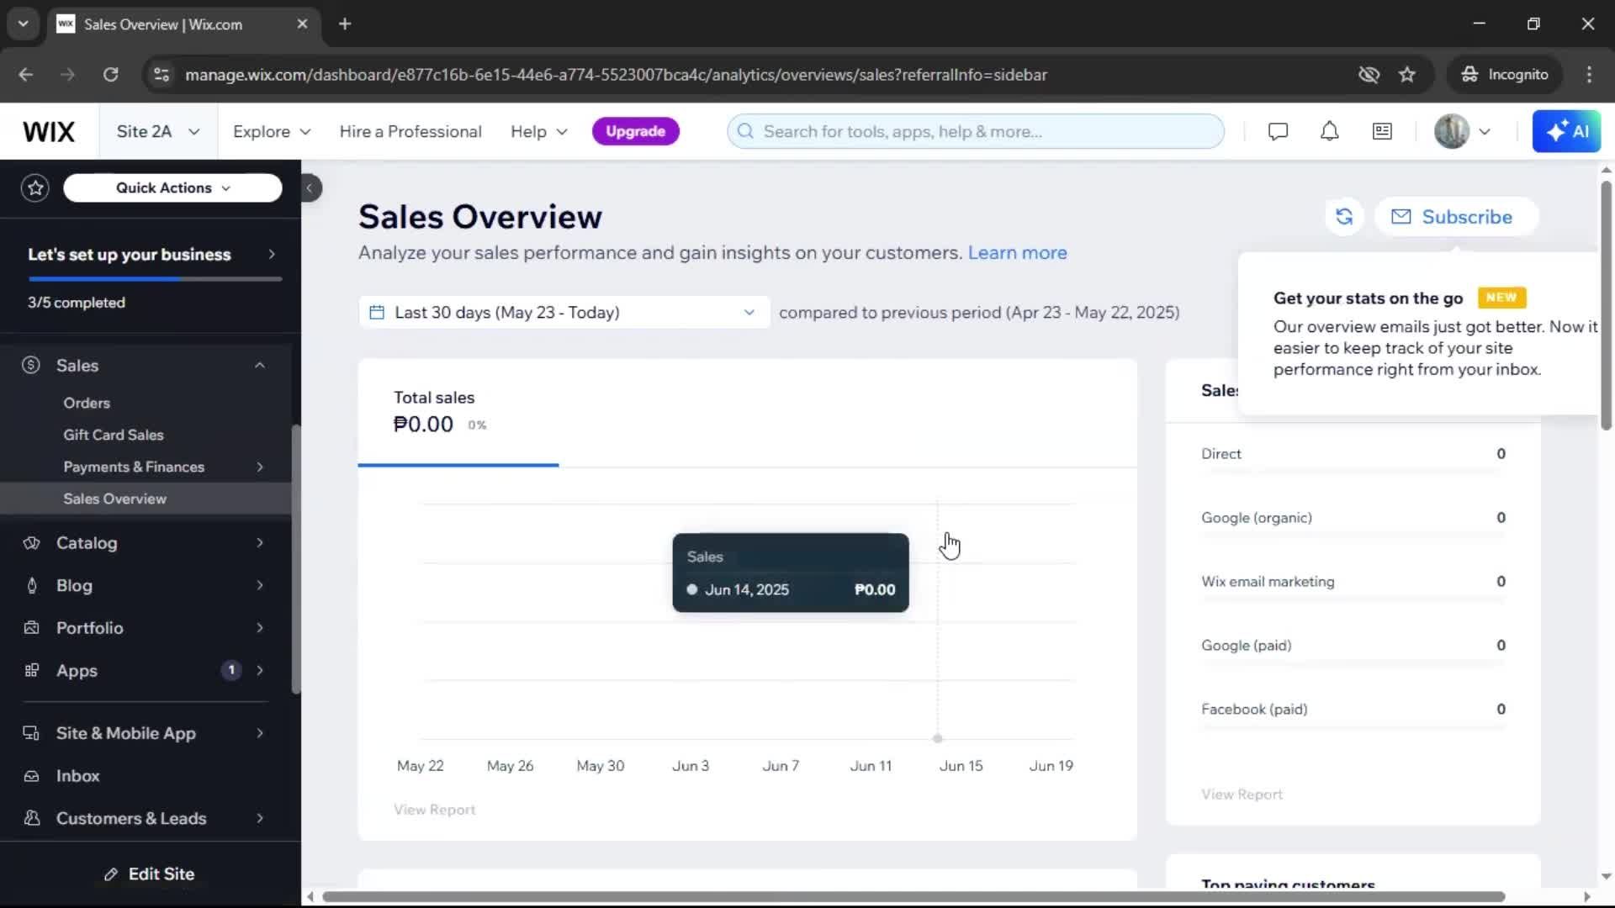Click the Apps badge showing 1
Image resolution: width=1615 pixels, height=908 pixels.
coord(231,670)
